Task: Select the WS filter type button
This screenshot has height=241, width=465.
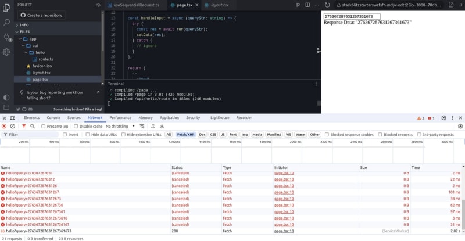Action: (288, 135)
